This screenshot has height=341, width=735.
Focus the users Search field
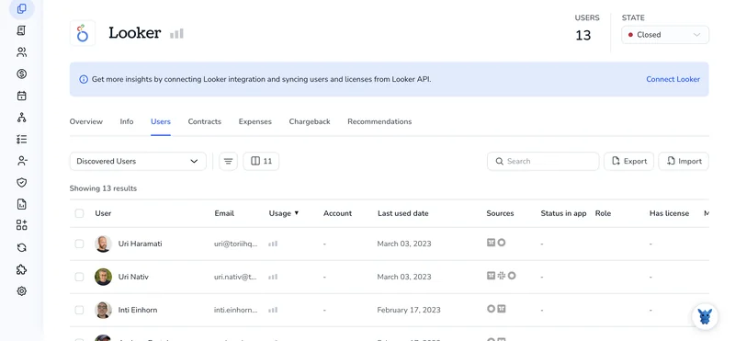point(543,161)
